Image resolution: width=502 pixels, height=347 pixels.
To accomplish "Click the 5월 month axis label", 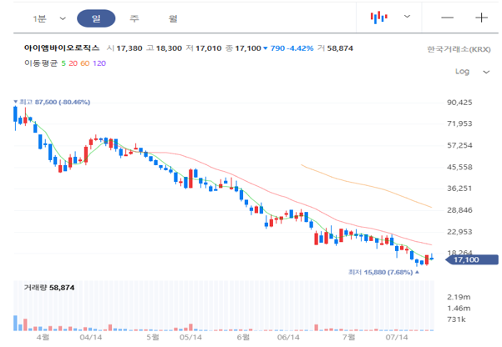I will click(153, 337).
